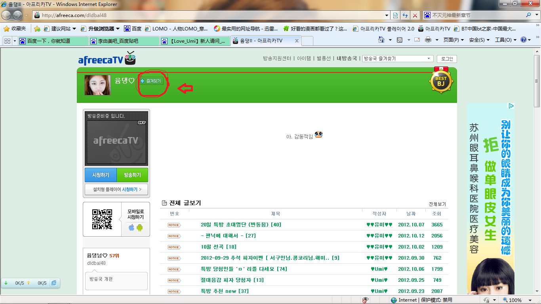The image size is (541, 304).
Task: Switch to the 百度一下，你就知道 tab
Action: [53, 41]
